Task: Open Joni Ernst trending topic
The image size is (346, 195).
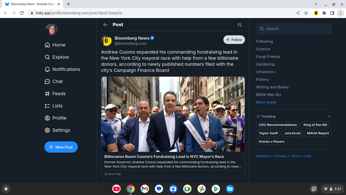Action: pyautogui.click(x=292, y=133)
